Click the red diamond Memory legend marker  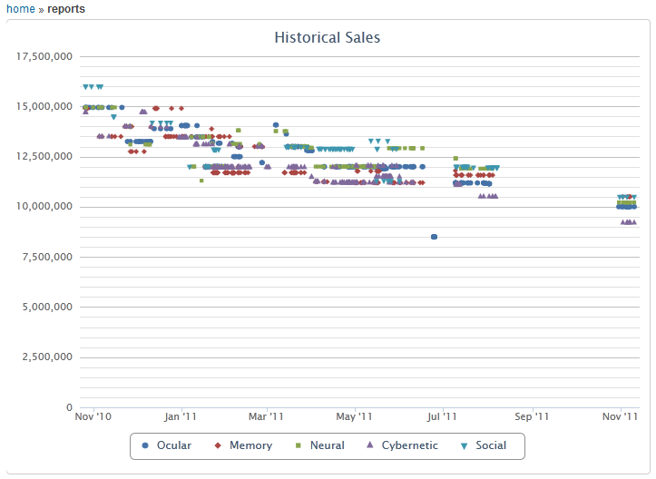[218, 445]
